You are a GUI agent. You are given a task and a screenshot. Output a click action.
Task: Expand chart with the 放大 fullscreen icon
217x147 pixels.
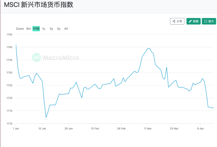(x=209, y=21)
